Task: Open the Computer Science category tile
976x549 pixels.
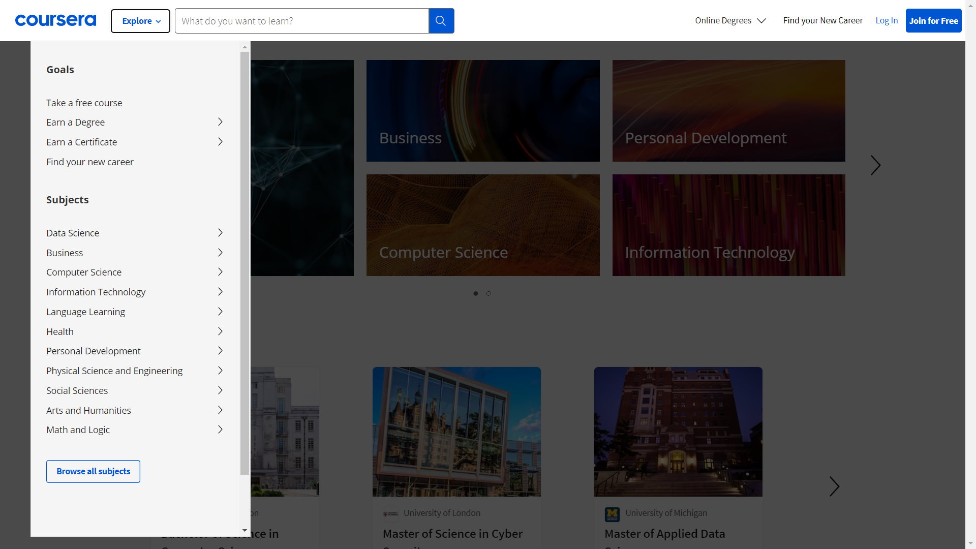Action: point(483,225)
